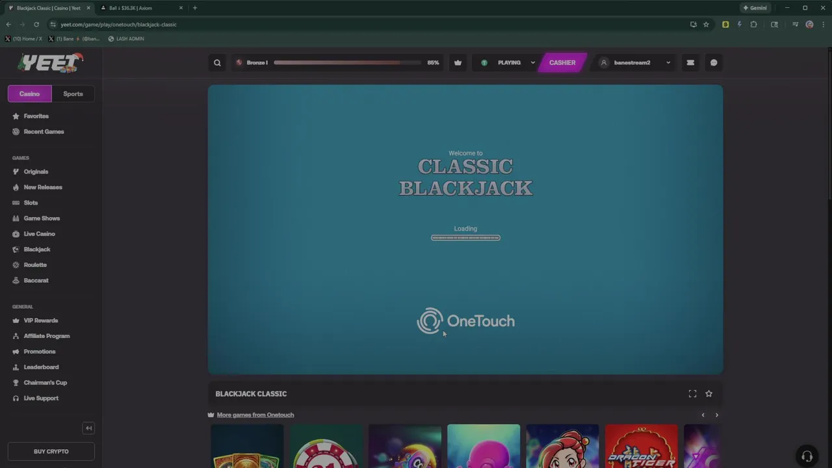
Task: Open the banestream2 account dropdown
Action: click(634, 63)
